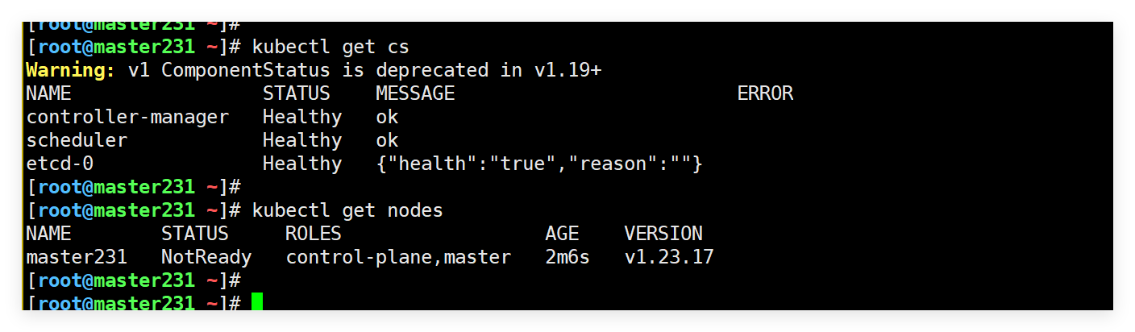This screenshot has width=1135, height=332.
Task: Select the etcd-0 component name
Action: pyautogui.click(x=60, y=164)
